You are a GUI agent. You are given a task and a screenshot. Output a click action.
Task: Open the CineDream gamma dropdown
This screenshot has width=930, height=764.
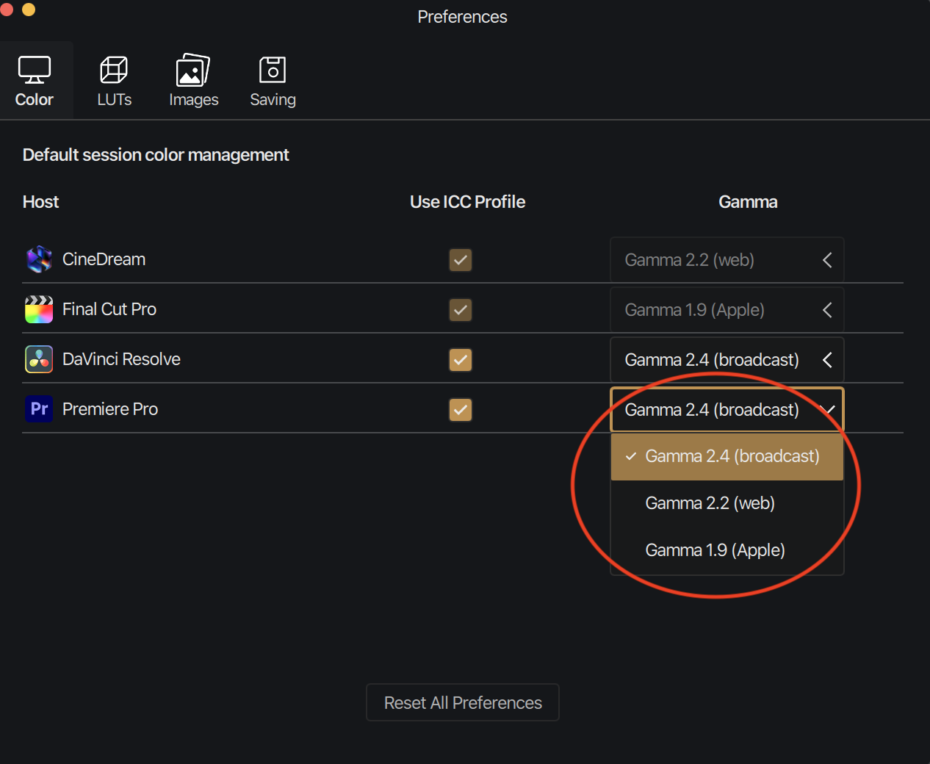click(727, 260)
